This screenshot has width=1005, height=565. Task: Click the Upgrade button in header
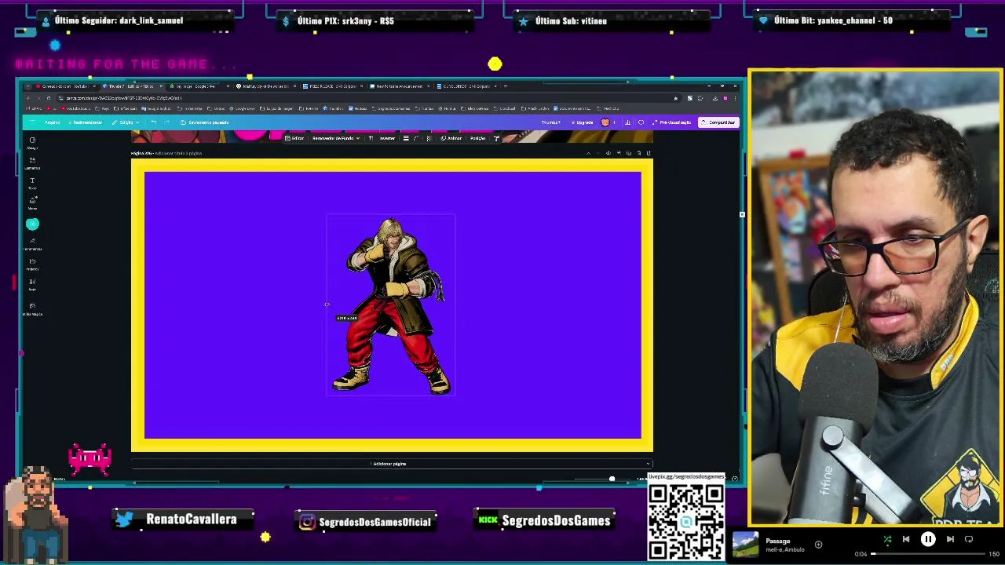tap(582, 122)
